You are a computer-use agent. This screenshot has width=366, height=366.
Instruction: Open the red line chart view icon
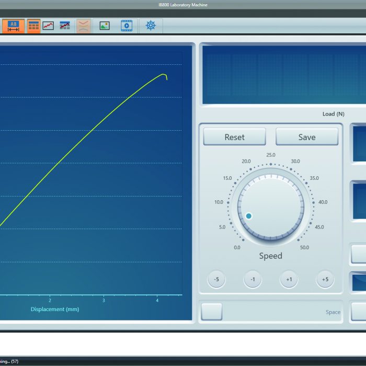(x=49, y=26)
